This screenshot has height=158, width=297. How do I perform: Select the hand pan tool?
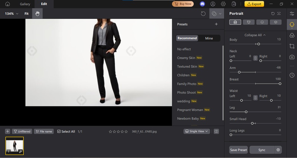pos(37,14)
